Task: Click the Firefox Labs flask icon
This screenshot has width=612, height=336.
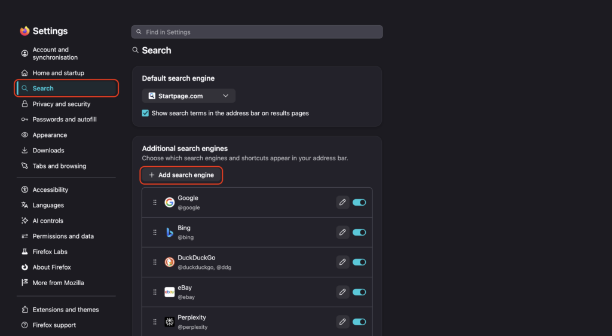Action: [x=25, y=252]
